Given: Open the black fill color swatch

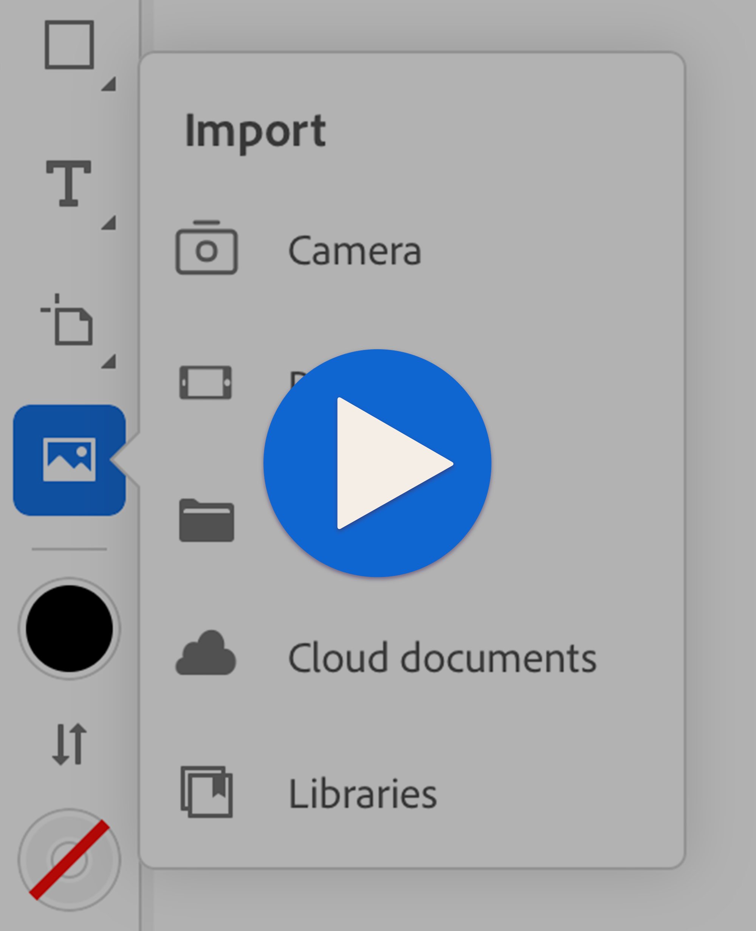Looking at the screenshot, I should tap(69, 628).
